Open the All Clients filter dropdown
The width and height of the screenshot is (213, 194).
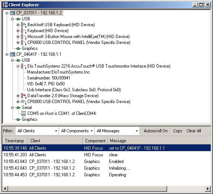[37, 131]
